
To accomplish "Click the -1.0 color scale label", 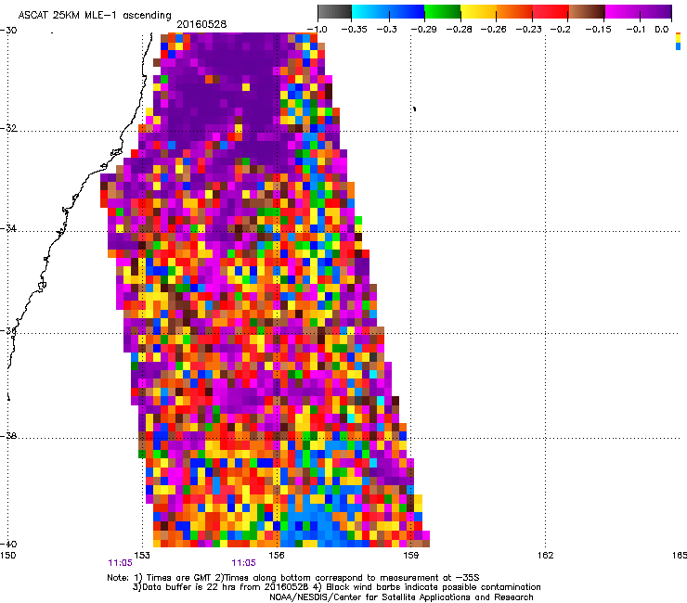I will [317, 30].
